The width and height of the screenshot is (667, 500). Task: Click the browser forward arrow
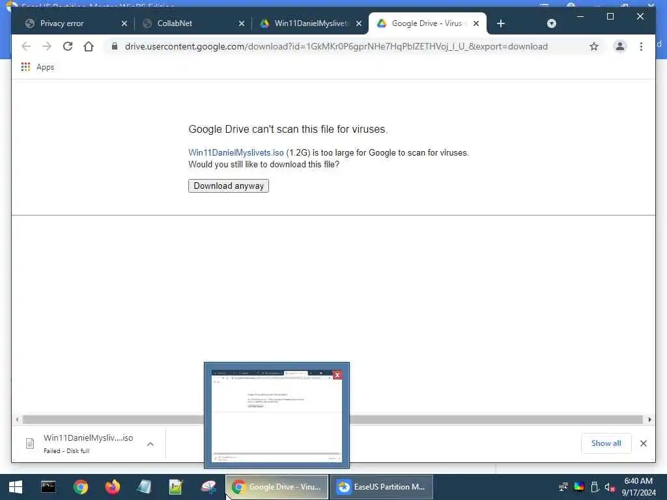pos(47,46)
